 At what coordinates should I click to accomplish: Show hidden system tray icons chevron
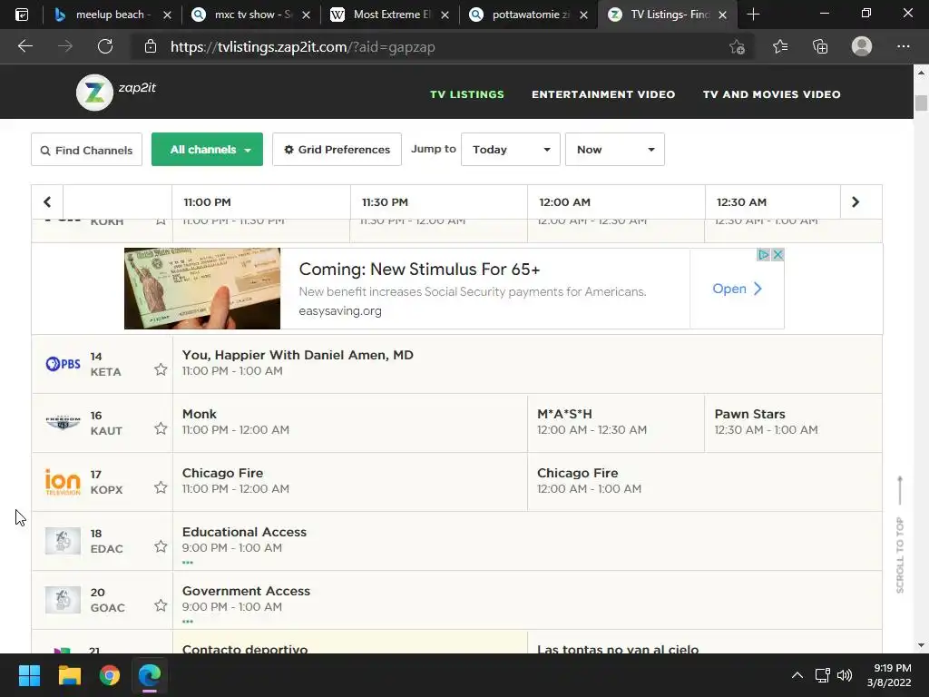(797, 675)
